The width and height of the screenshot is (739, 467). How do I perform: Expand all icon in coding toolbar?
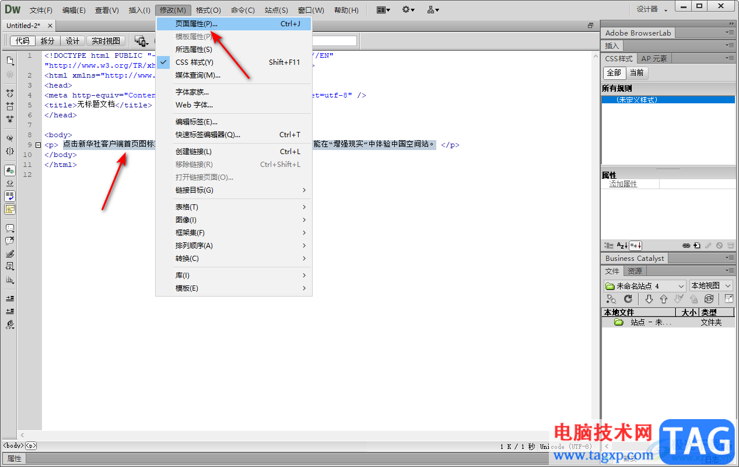tap(10, 119)
